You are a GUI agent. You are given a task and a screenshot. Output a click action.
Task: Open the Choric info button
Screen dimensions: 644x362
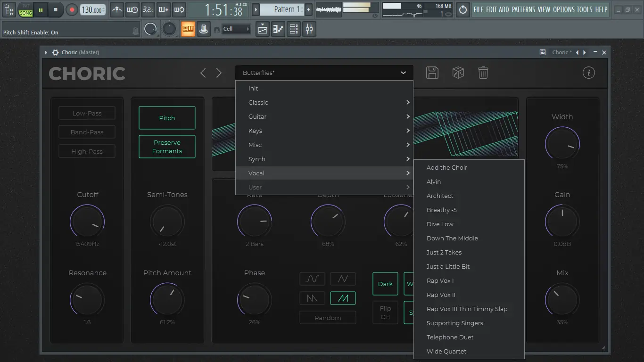point(588,73)
